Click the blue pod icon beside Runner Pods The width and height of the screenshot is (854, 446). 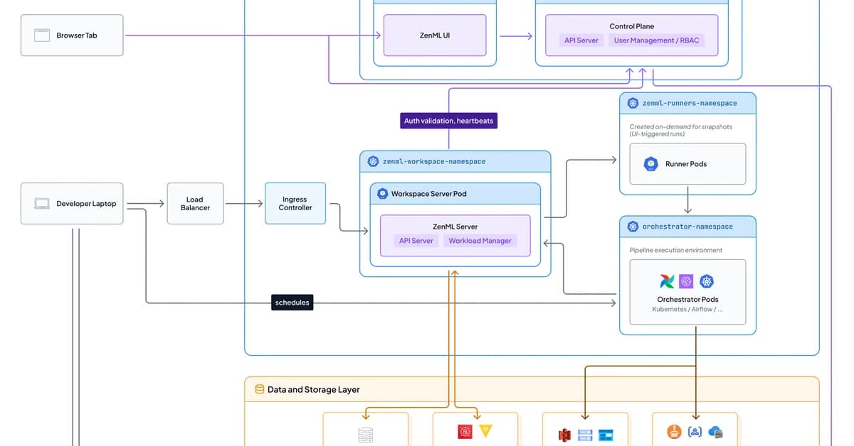[650, 164]
